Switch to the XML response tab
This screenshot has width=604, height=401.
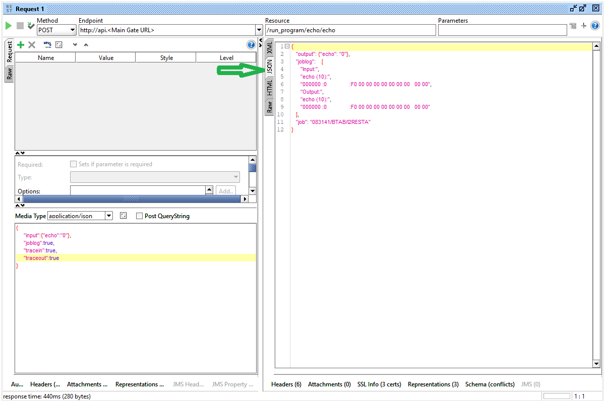[270, 48]
